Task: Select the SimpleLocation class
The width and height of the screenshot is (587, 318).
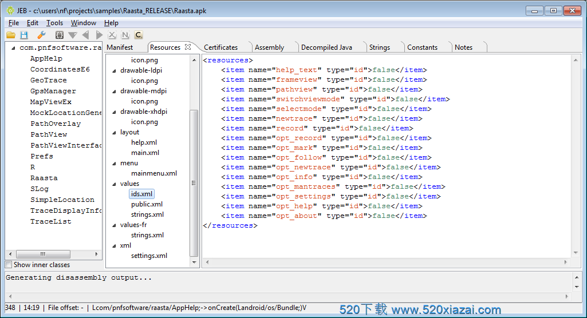Action: (62, 199)
